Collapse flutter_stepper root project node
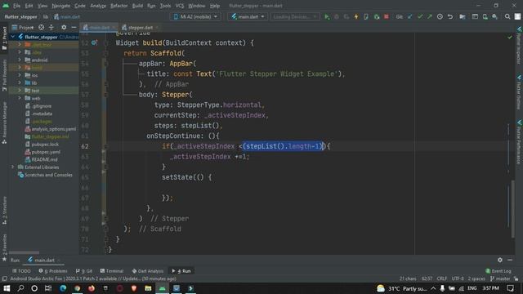523x294 pixels. click(13, 37)
